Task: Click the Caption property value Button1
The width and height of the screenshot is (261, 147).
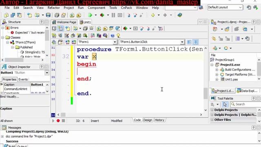Action: [37, 85]
